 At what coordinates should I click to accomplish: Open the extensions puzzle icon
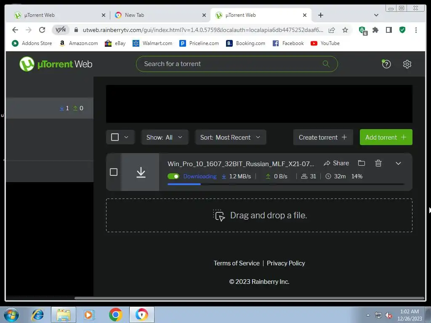coord(375,30)
